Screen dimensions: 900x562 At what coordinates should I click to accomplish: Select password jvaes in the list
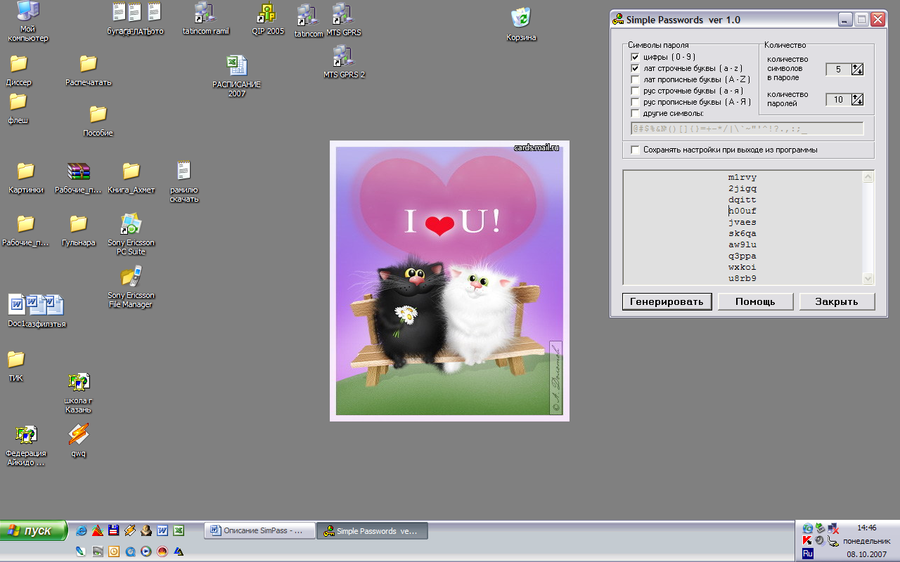point(742,222)
